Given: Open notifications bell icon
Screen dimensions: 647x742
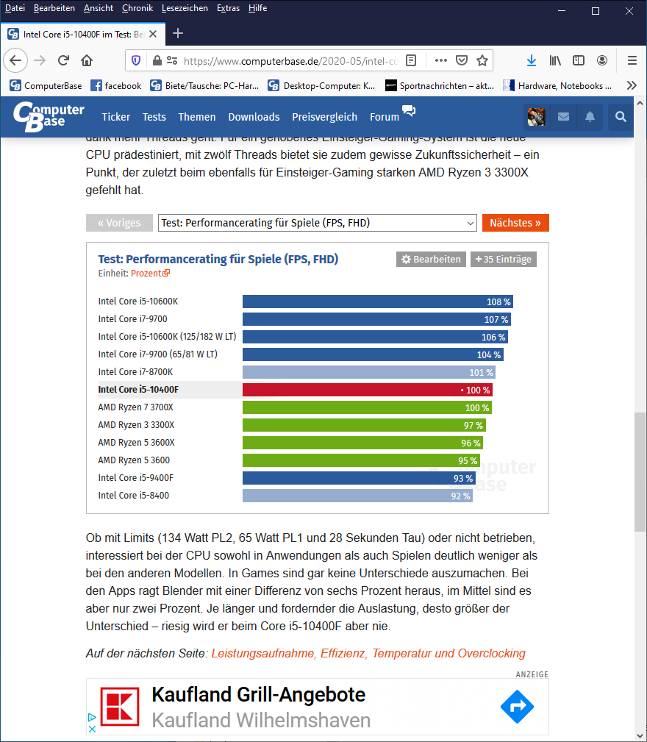Looking at the screenshot, I should [x=590, y=116].
